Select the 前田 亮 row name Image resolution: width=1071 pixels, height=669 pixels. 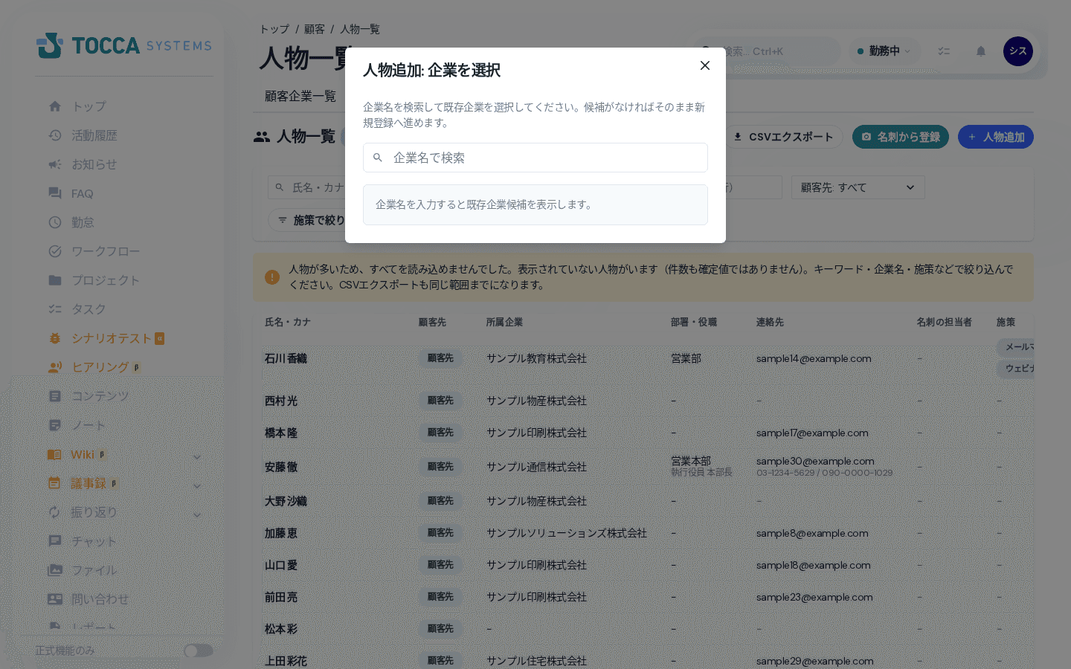pos(281,597)
